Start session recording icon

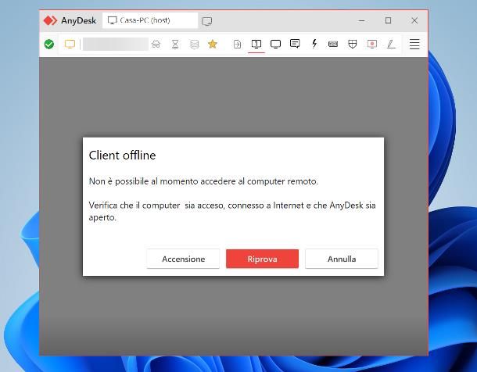[371, 44]
